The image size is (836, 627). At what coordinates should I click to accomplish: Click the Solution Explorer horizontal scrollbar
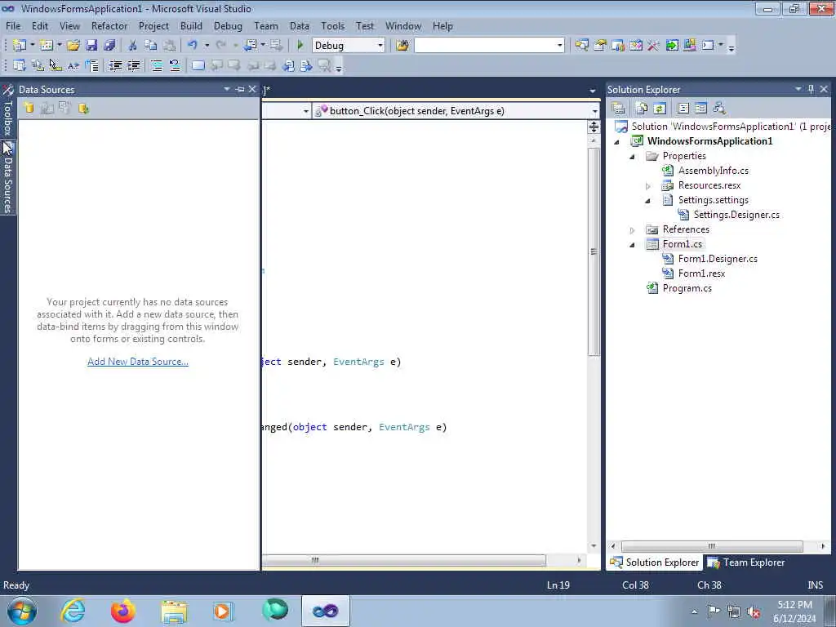tap(712, 546)
